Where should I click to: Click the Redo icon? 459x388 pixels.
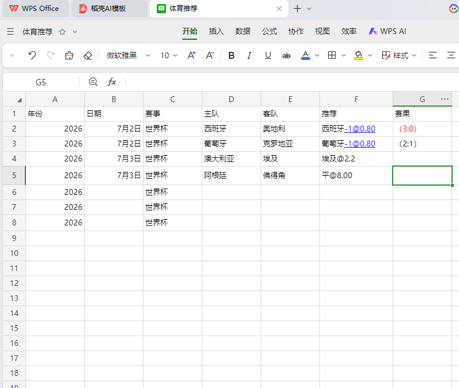pos(51,55)
